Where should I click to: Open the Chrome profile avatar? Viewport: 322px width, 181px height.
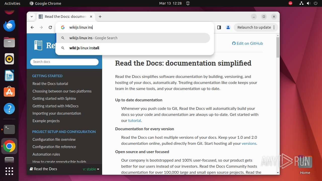pos(228,27)
